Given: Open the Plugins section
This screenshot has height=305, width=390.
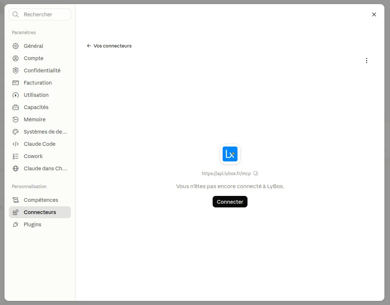Looking at the screenshot, I should pyautogui.click(x=40, y=224).
